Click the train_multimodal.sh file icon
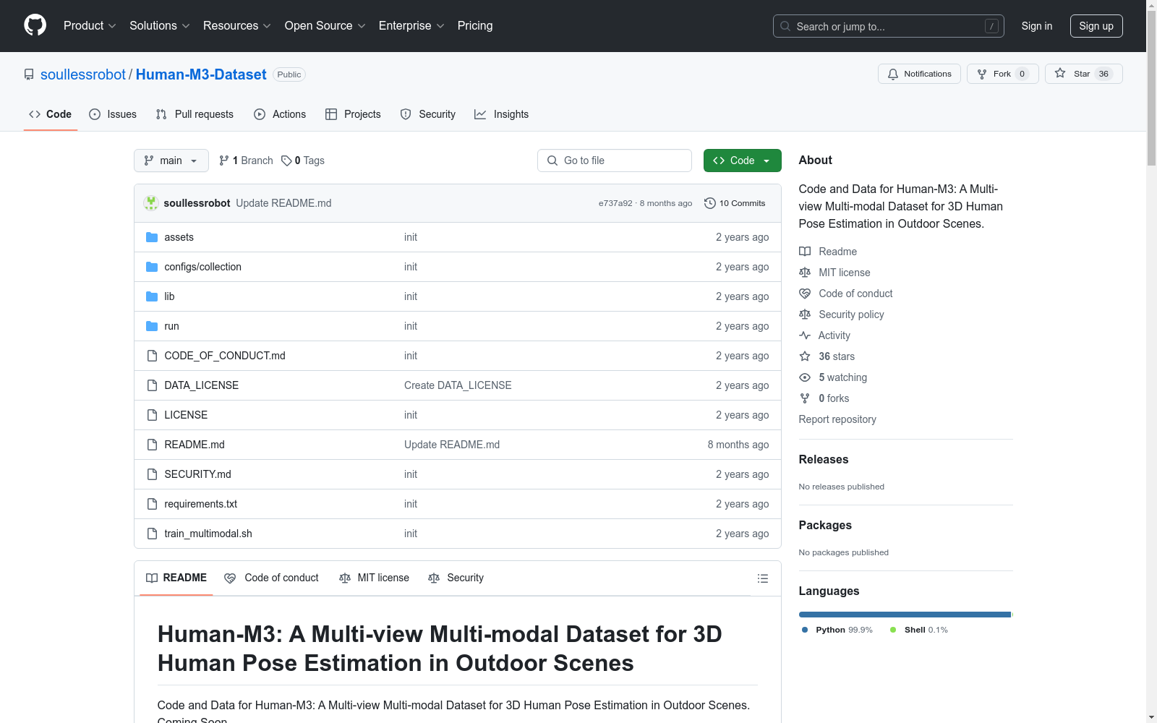 pyautogui.click(x=152, y=534)
